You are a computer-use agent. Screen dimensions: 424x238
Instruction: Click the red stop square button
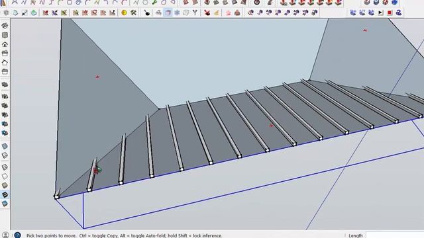[x=390, y=13]
